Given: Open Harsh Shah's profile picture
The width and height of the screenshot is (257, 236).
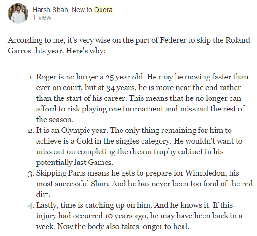Looking at the screenshot, I should [x=18, y=13].
